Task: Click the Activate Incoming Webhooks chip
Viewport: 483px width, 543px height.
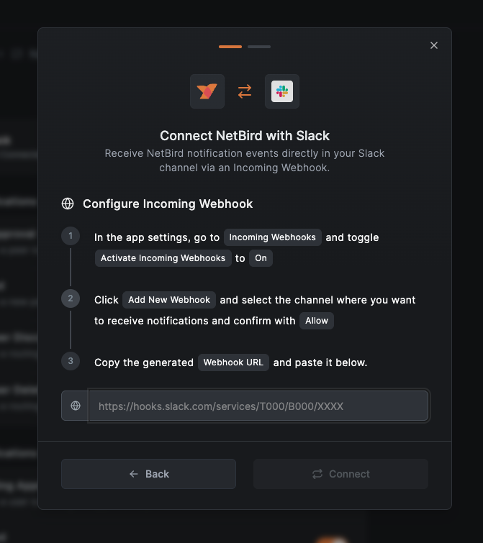Action: 163,258
